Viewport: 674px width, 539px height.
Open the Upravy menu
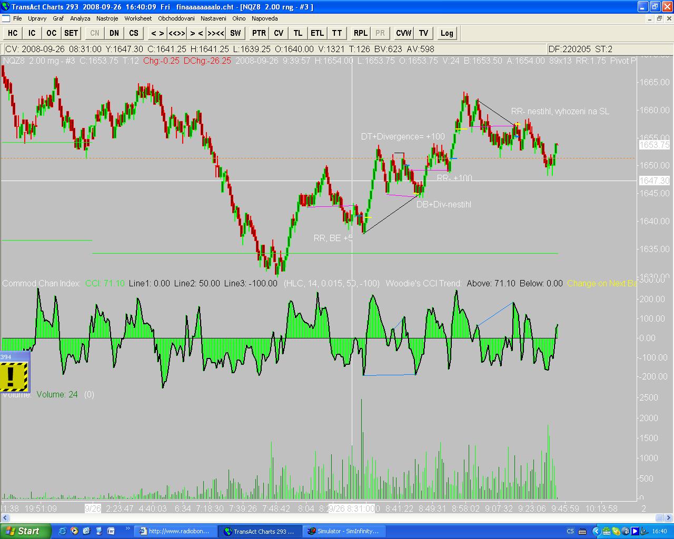pyautogui.click(x=37, y=18)
